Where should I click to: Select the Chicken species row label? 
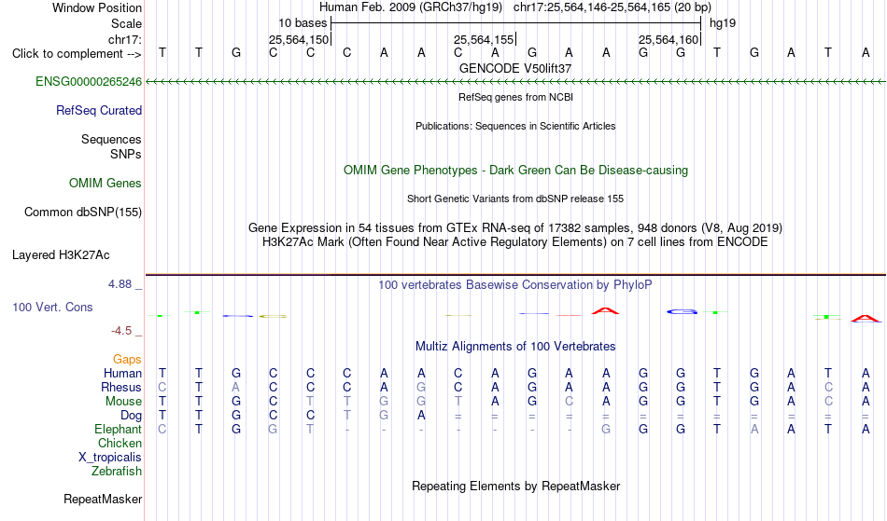click(120, 444)
